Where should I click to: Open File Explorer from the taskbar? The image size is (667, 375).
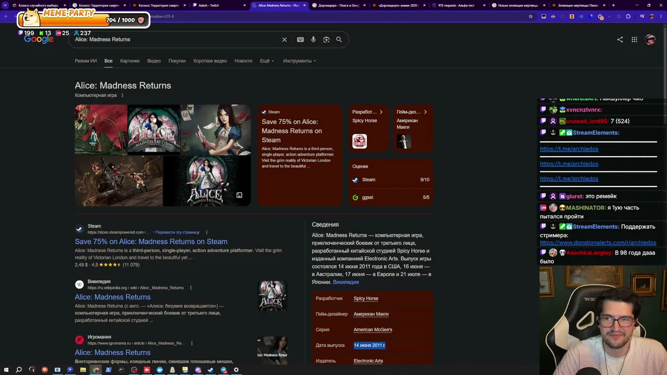(83, 370)
